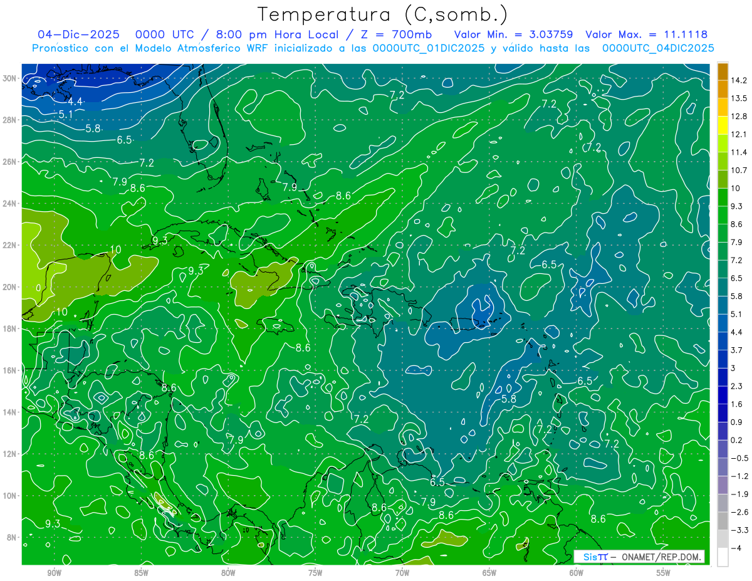
Task: Click the -0.5 value on the color scale
Action: pyautogui.click(x=739, y=458)
